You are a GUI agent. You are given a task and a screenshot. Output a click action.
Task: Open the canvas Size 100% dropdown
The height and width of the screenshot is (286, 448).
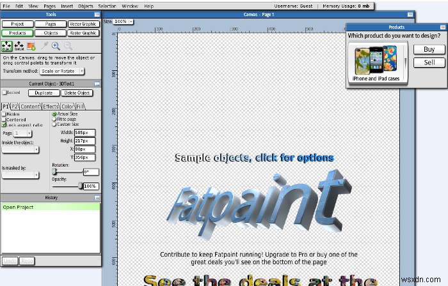coord(123,21)
